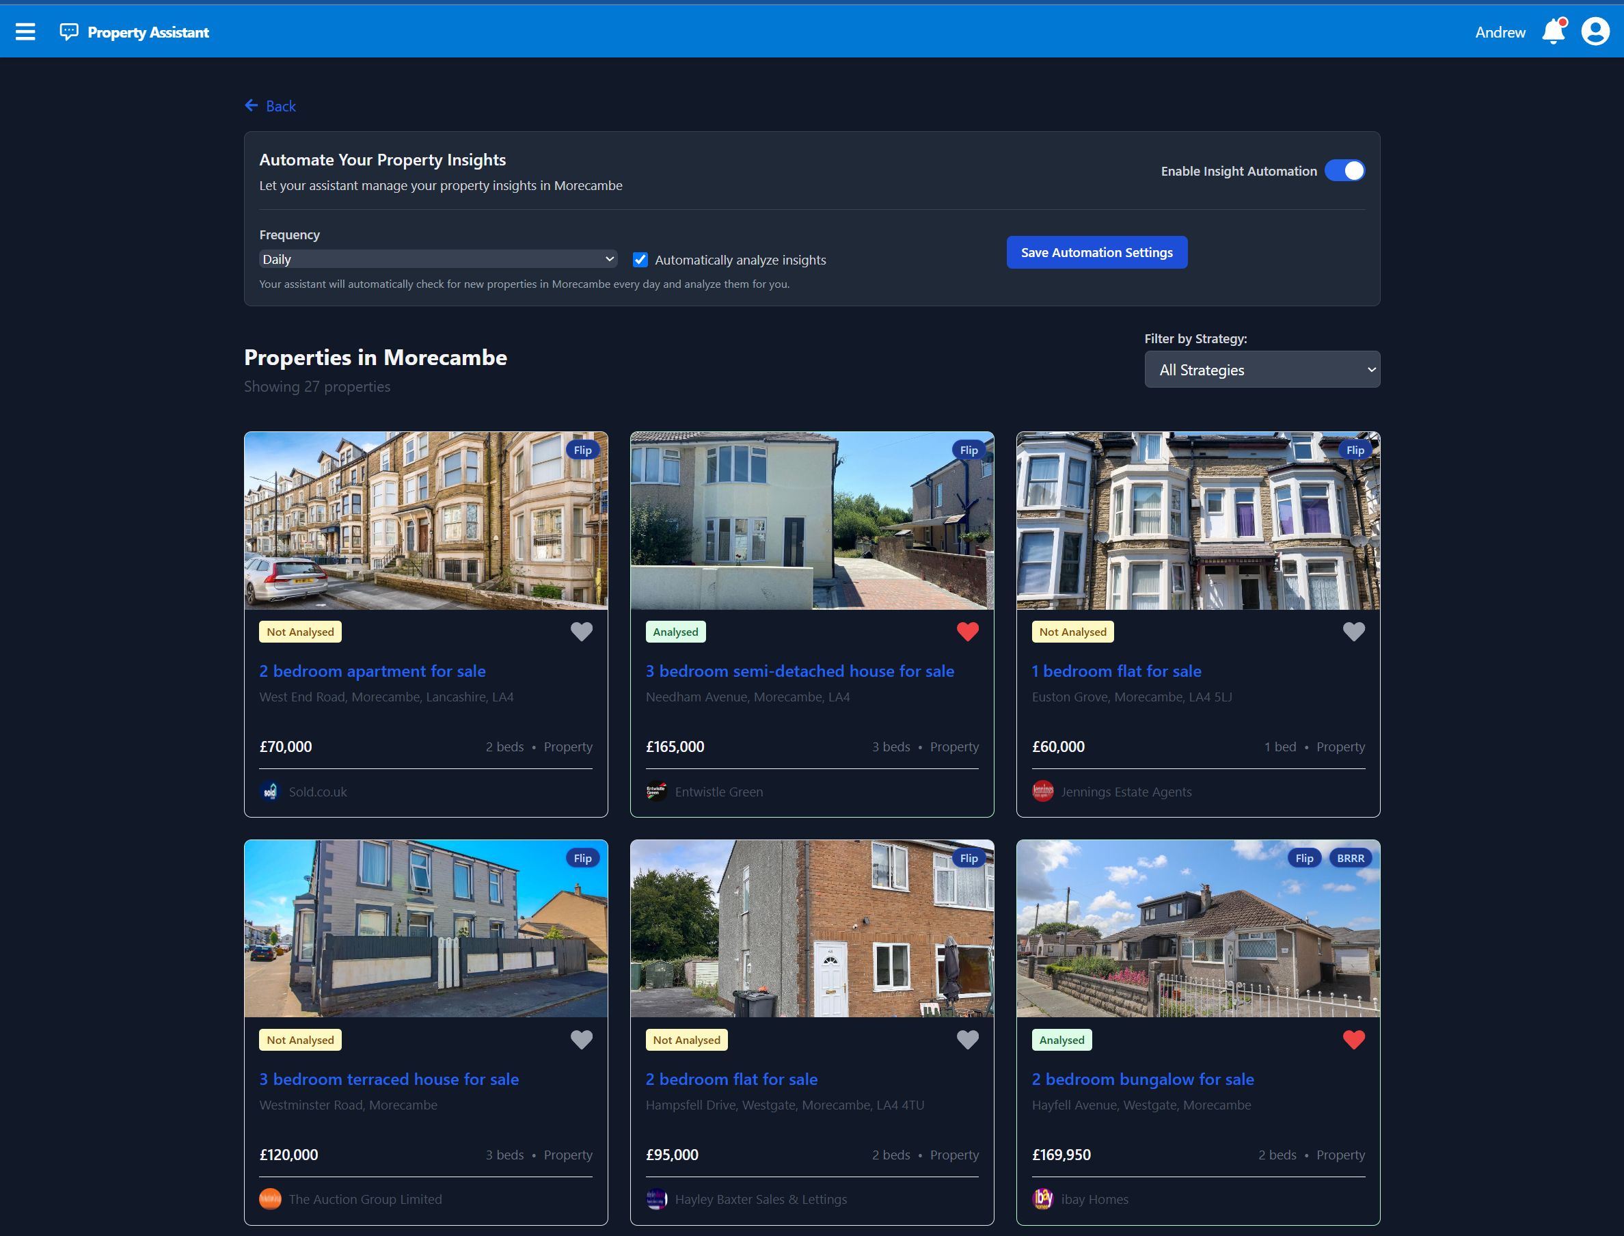
Task: Favorite the Euston Grove flat
Action: point(1353,631)
